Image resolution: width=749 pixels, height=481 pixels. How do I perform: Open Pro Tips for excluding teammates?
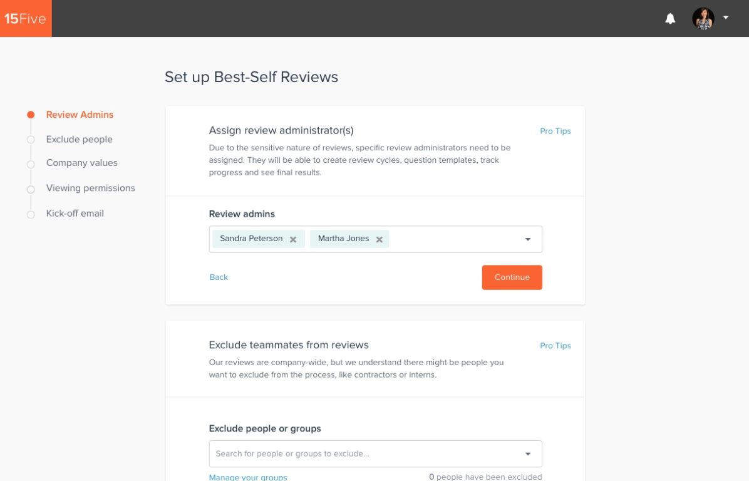(x=555, y=346)
